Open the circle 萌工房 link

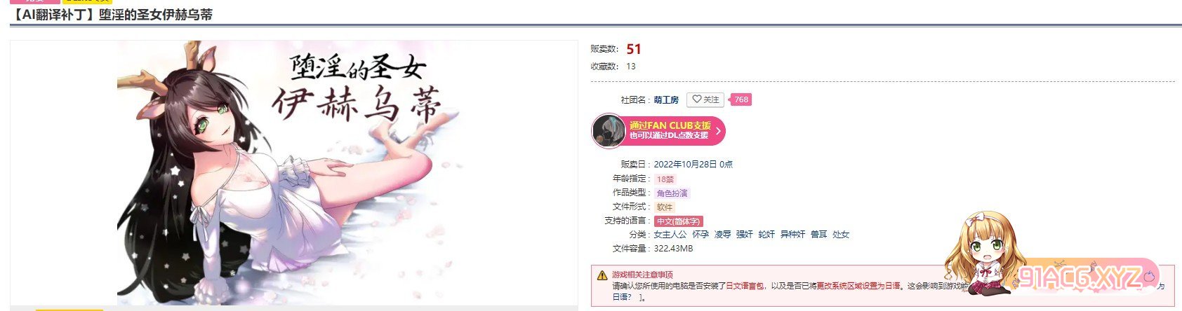666,100
